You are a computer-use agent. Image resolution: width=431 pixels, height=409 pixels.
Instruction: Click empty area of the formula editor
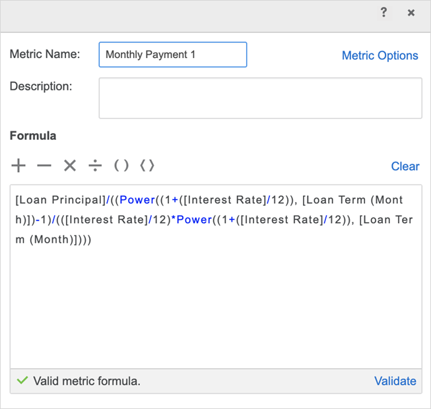(x=216, y=310)
